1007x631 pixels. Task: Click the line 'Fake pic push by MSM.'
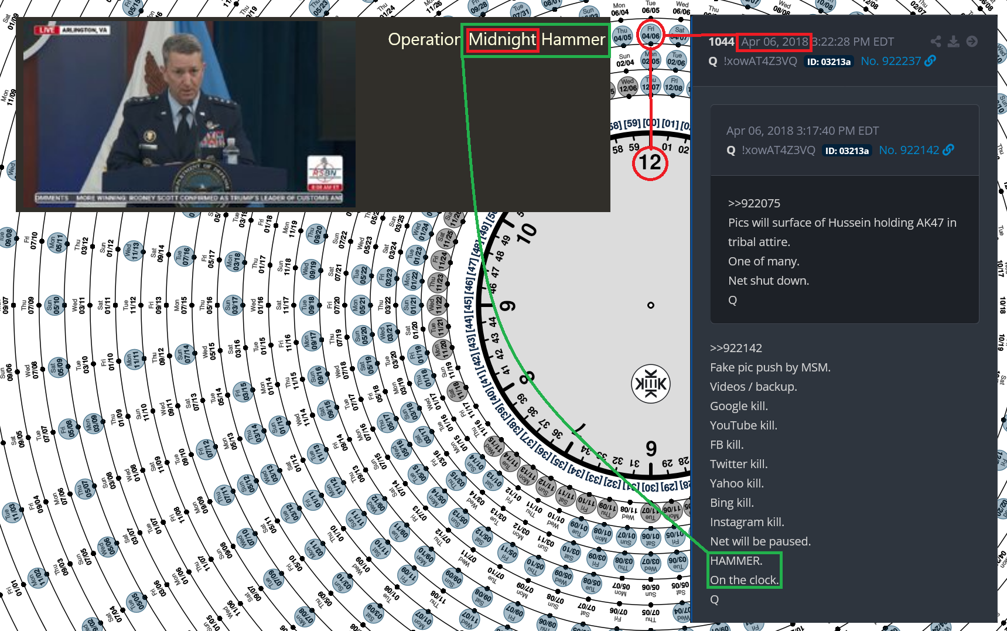click(770, 367)
